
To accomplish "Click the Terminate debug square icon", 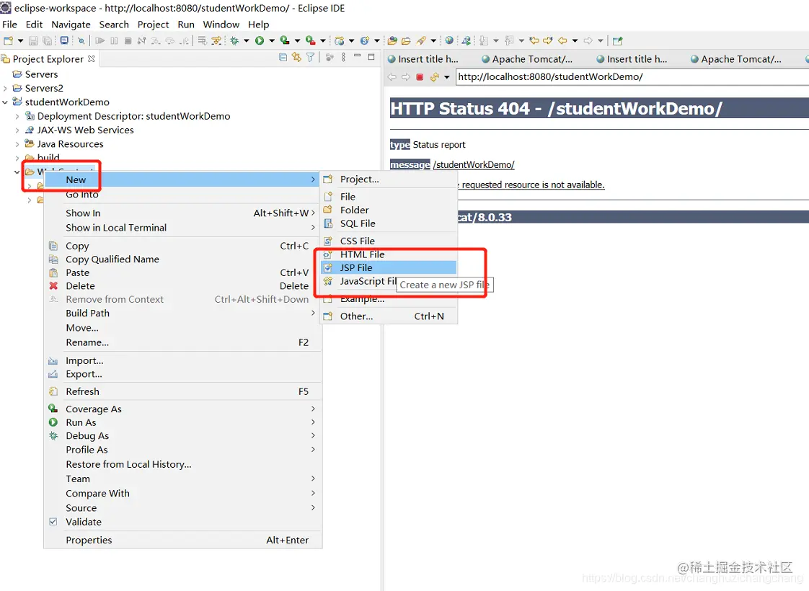I will [128, 41].
